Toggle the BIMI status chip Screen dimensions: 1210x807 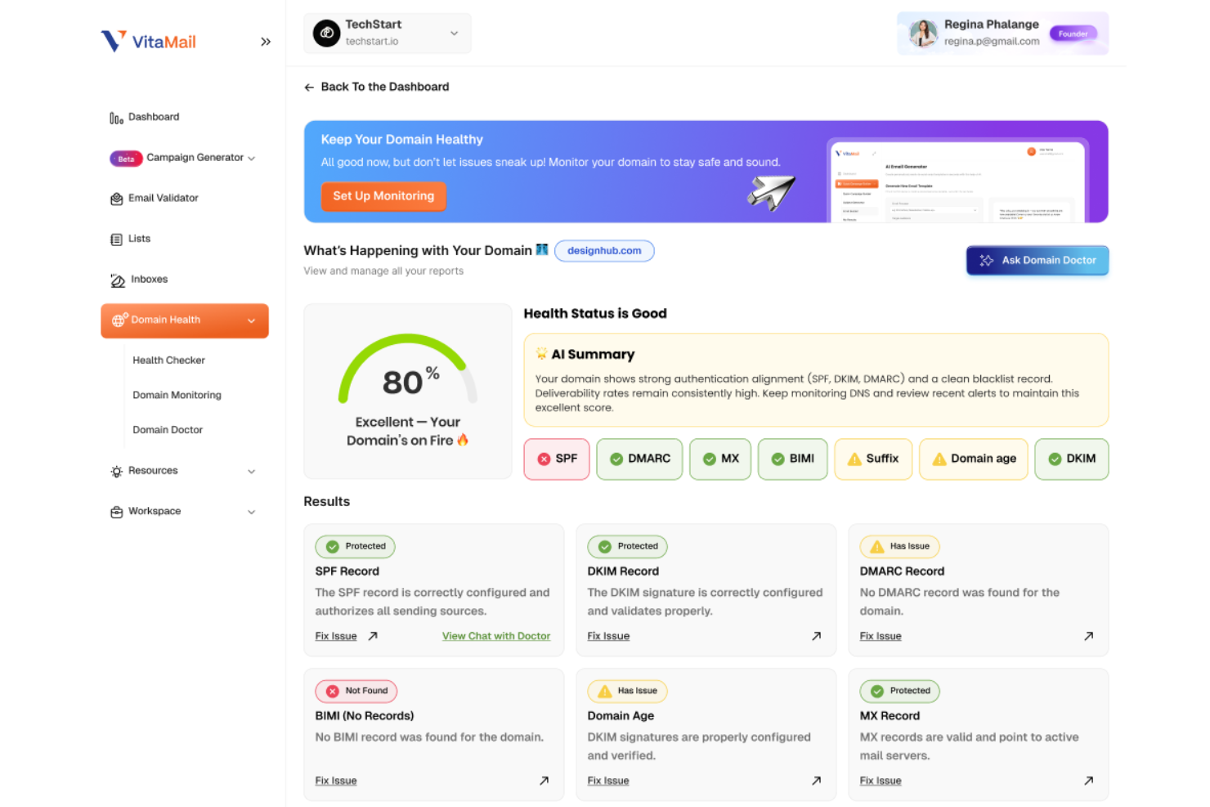pos(792,459)
